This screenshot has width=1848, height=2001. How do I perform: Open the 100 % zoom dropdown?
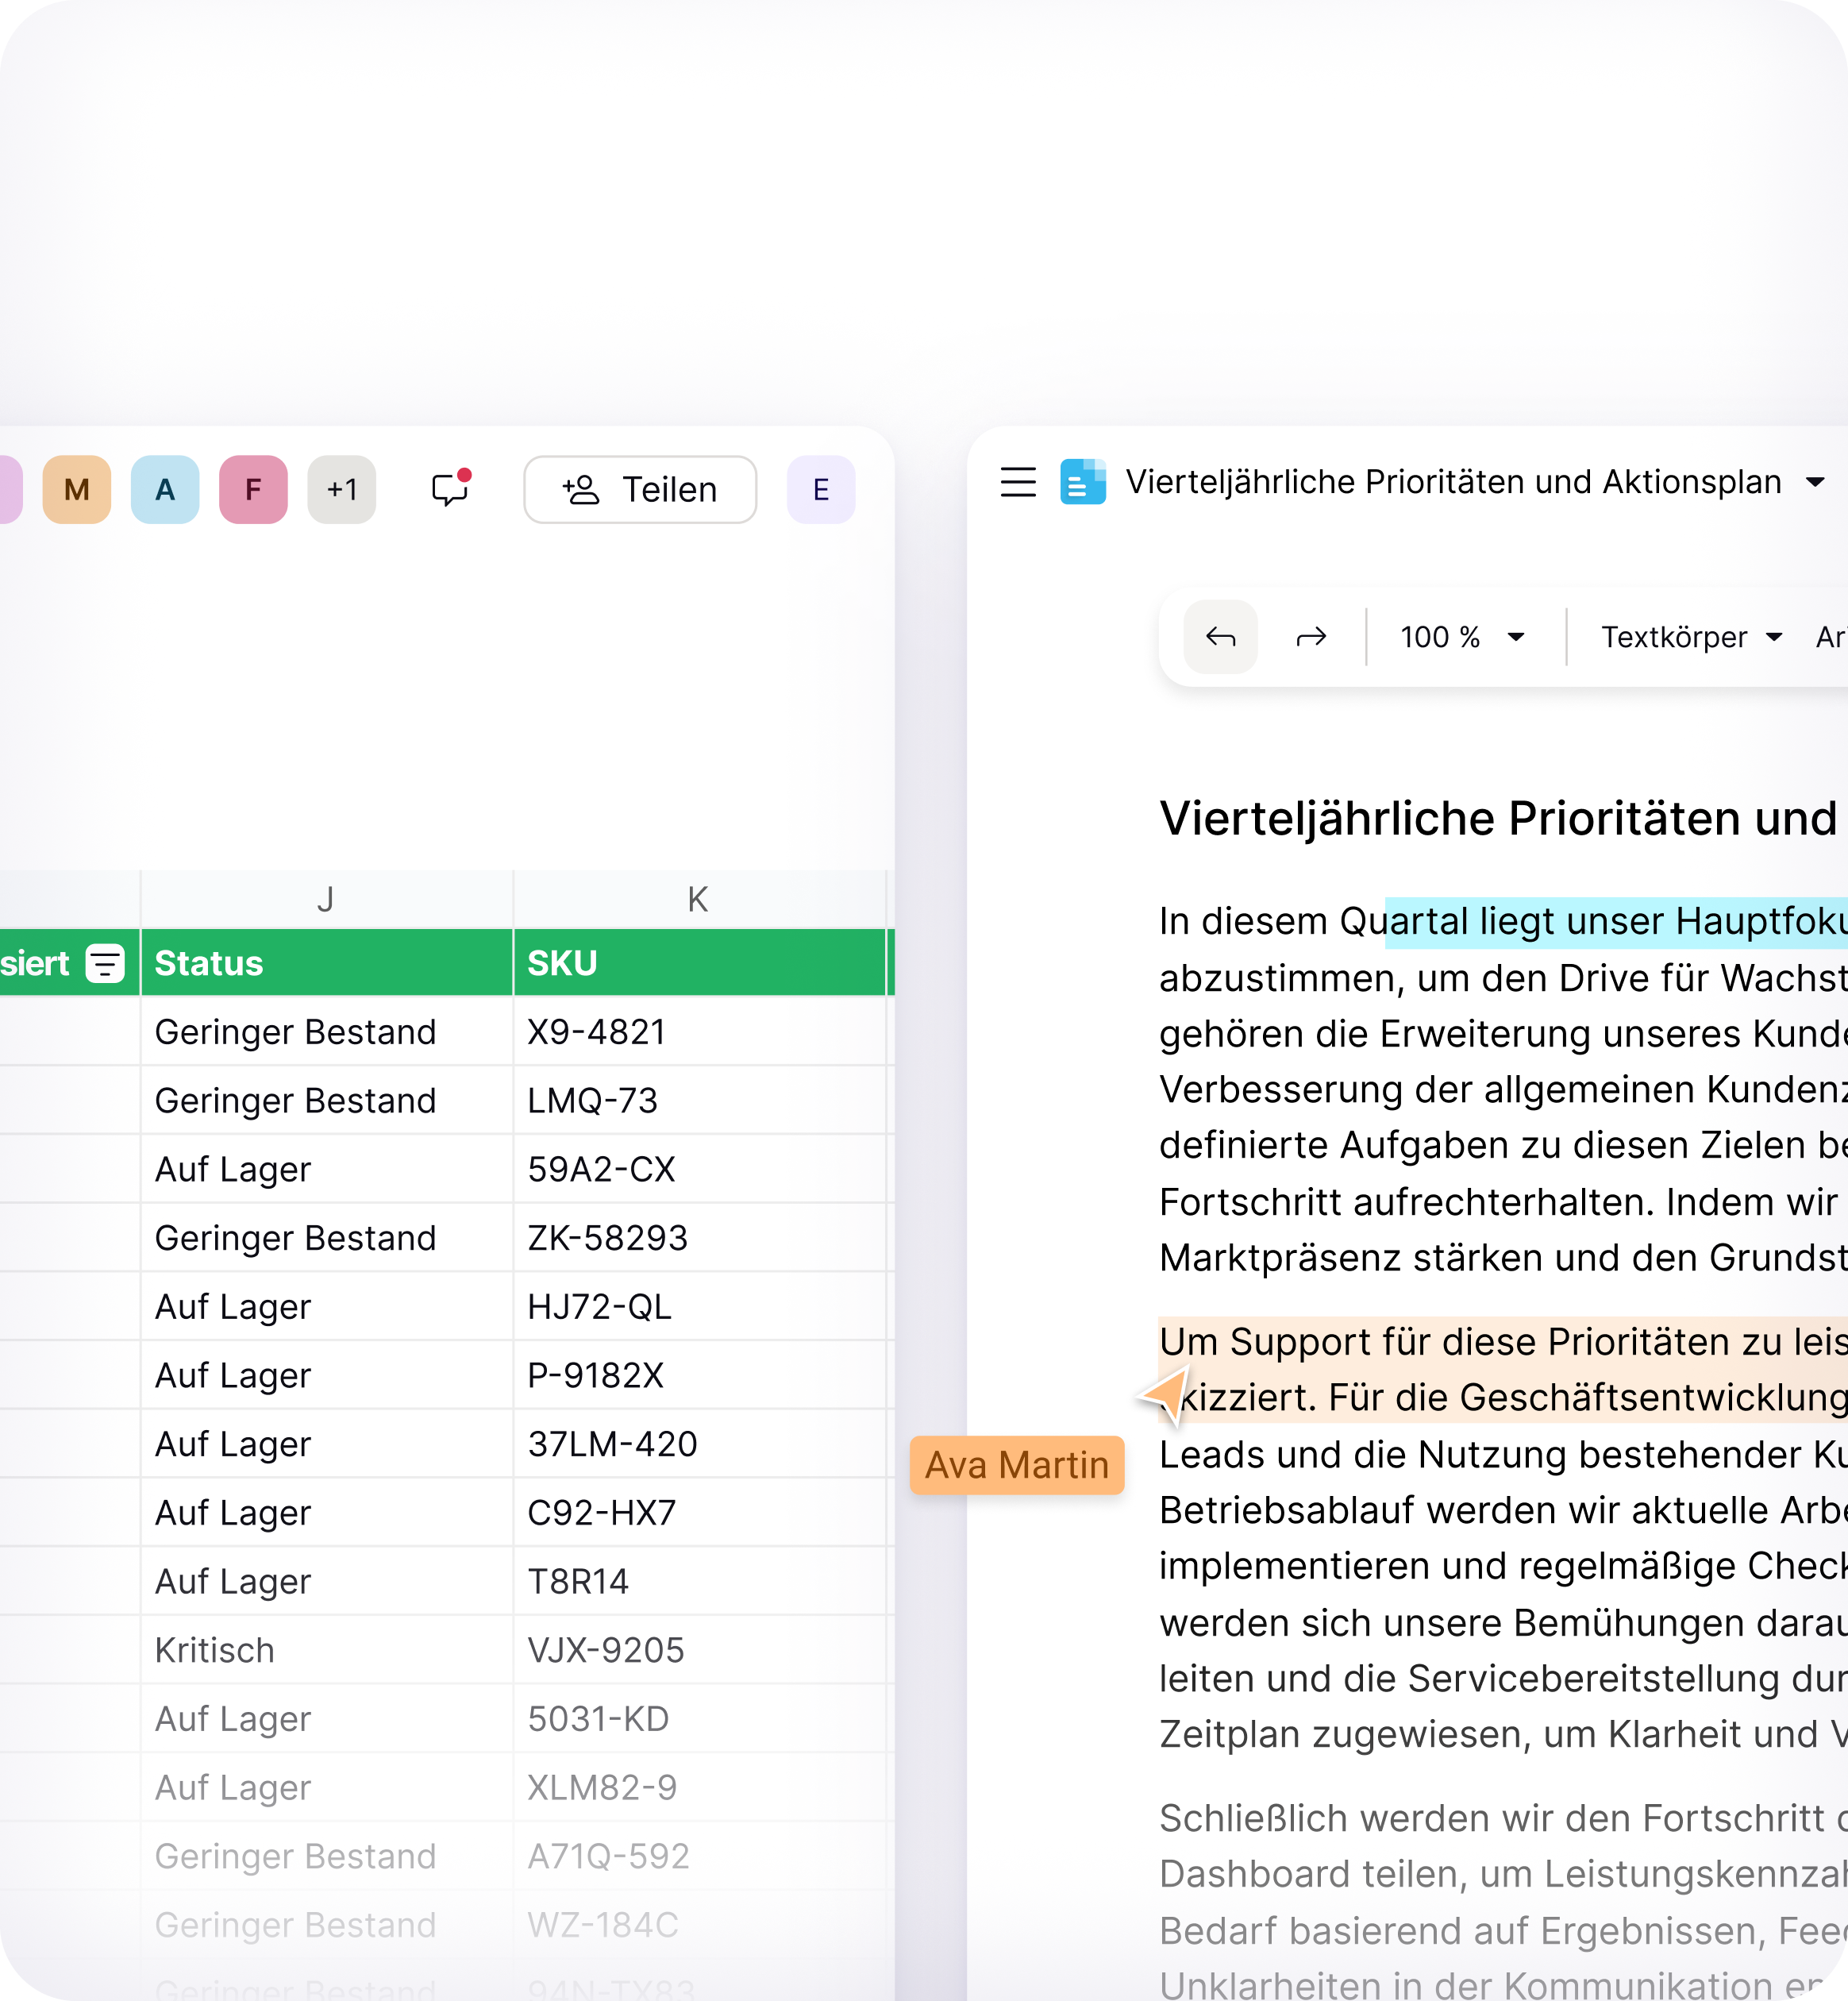click(1462, 638)
